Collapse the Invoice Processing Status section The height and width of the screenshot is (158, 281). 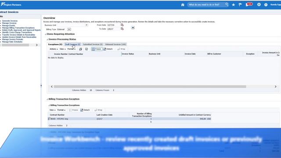(47, 39)
